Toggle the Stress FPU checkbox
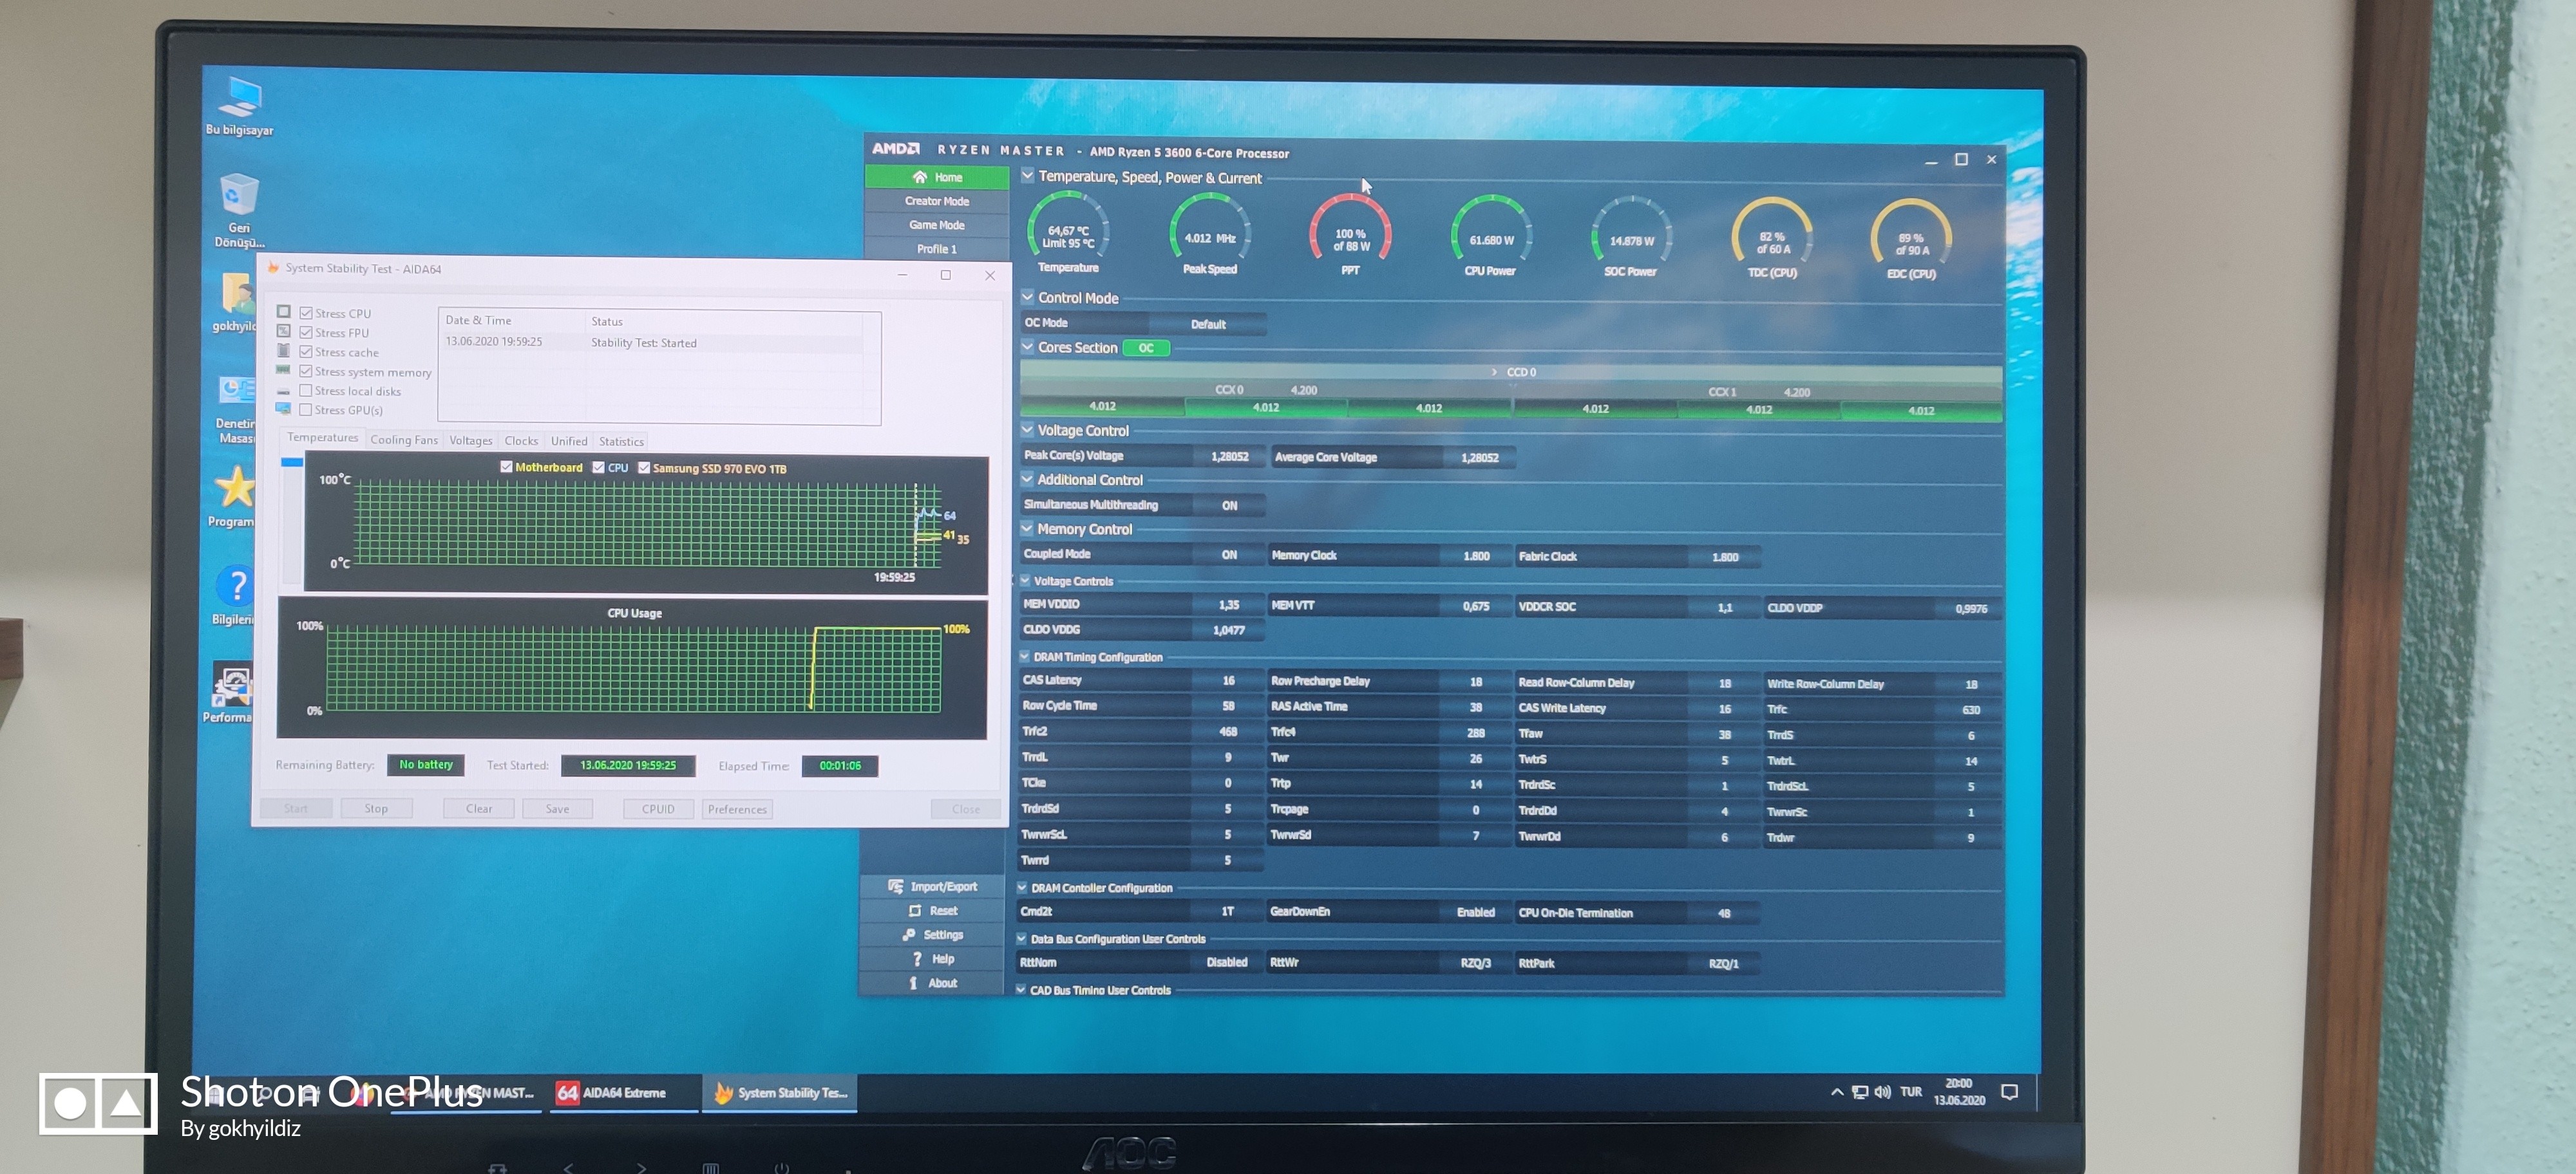The width and height of the screenshot is (2576, 1174). click(306, 333)
